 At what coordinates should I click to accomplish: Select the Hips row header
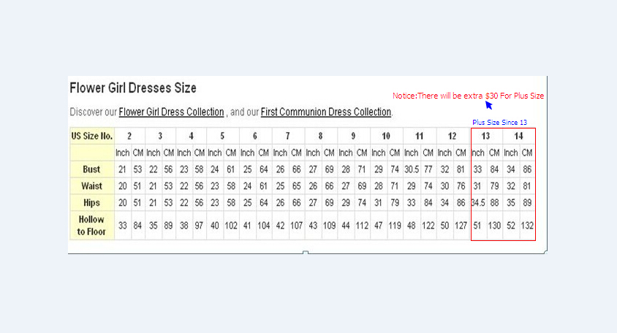click(x=92, y=202)
